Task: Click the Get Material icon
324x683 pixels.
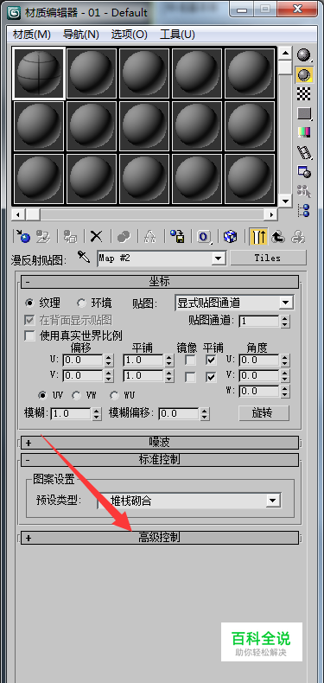Action: click(22, 237)
